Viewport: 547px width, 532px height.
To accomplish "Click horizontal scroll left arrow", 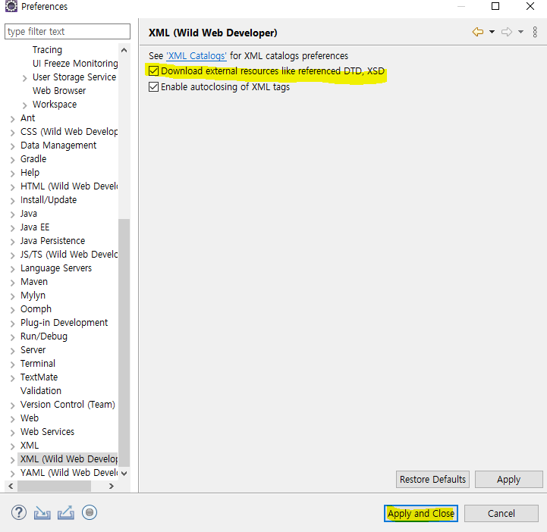I will pyautogui.click(x=11, y=486).
